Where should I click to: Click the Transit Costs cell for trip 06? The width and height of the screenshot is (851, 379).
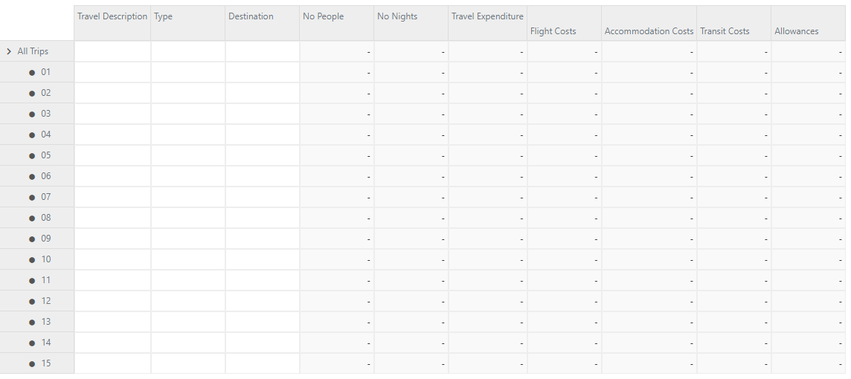733,176
